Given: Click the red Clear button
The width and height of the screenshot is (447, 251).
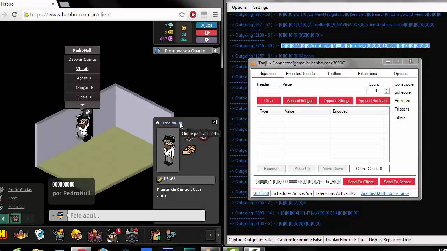Looking at the screenshot, I should click(x=269, y=101).
